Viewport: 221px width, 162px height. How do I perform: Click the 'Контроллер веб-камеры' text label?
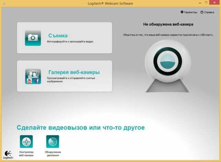pyautogui.click(x=26, y=153)
